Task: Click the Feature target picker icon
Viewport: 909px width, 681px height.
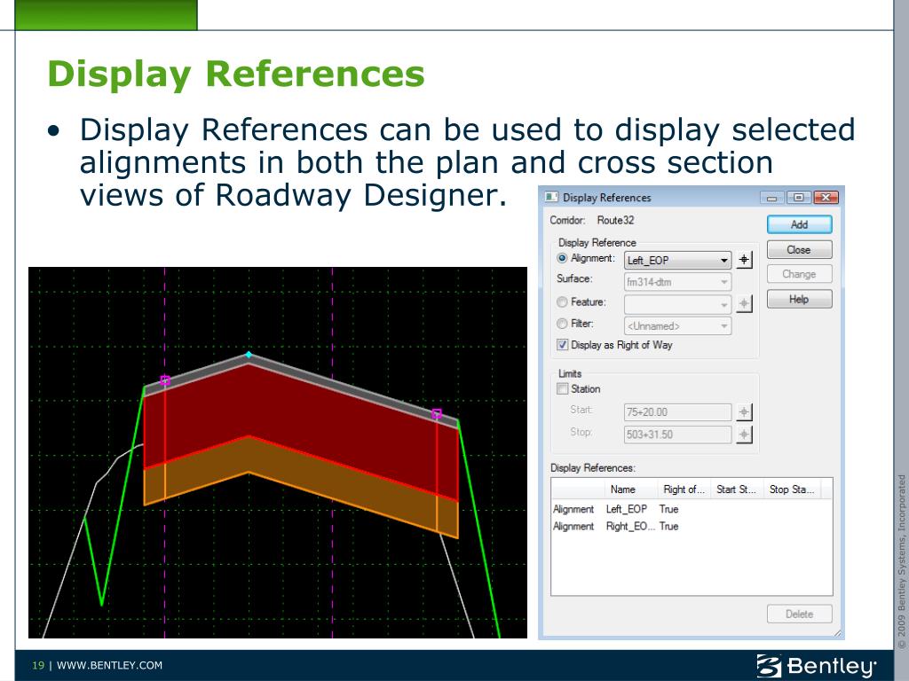Action: pos(745,303)
